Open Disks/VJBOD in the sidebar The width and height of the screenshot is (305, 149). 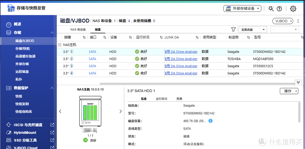point(29,41)
